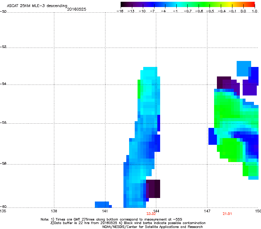Click the red swath time '21:51'
The width and height of the screenshot is (261, 229).
pyautogui.click(x=227, y=214)
